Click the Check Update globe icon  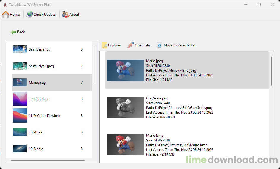(x=29, y=14)
